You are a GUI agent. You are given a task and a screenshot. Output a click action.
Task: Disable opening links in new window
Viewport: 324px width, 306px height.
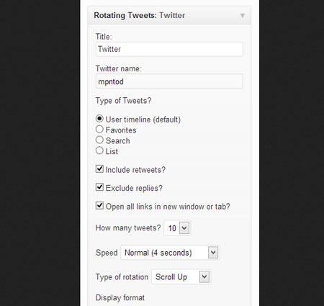99,206
